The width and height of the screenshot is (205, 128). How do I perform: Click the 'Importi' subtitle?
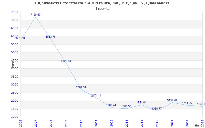[102, 9]
